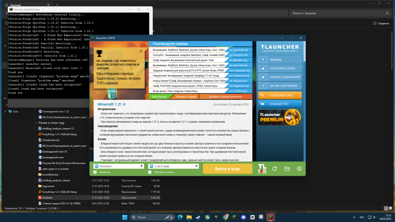Switch Explorer to large icons view button
The image size is (395, 222).
(391, 208)
